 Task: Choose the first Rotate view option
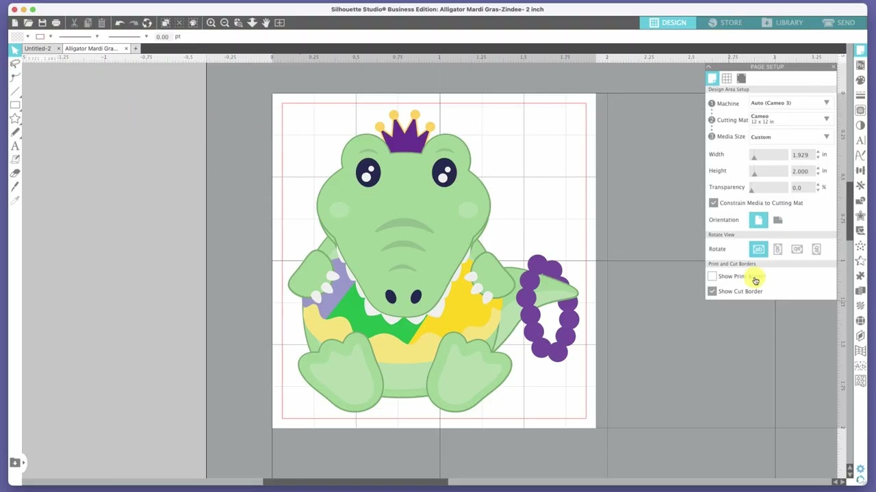pos(758,249)
